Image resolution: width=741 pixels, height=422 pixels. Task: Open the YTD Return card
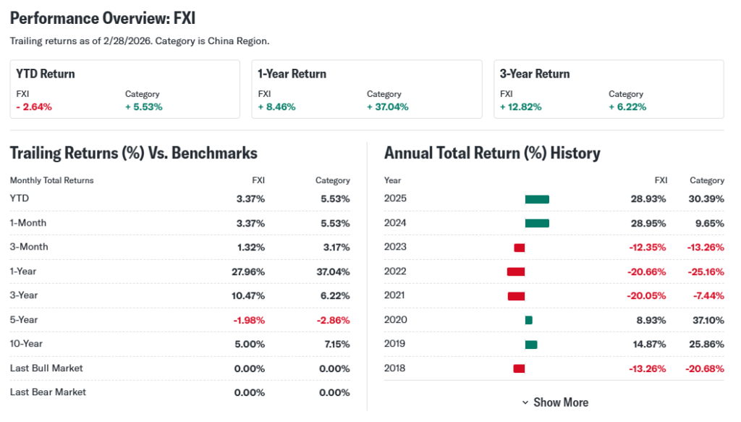[124, 89]
